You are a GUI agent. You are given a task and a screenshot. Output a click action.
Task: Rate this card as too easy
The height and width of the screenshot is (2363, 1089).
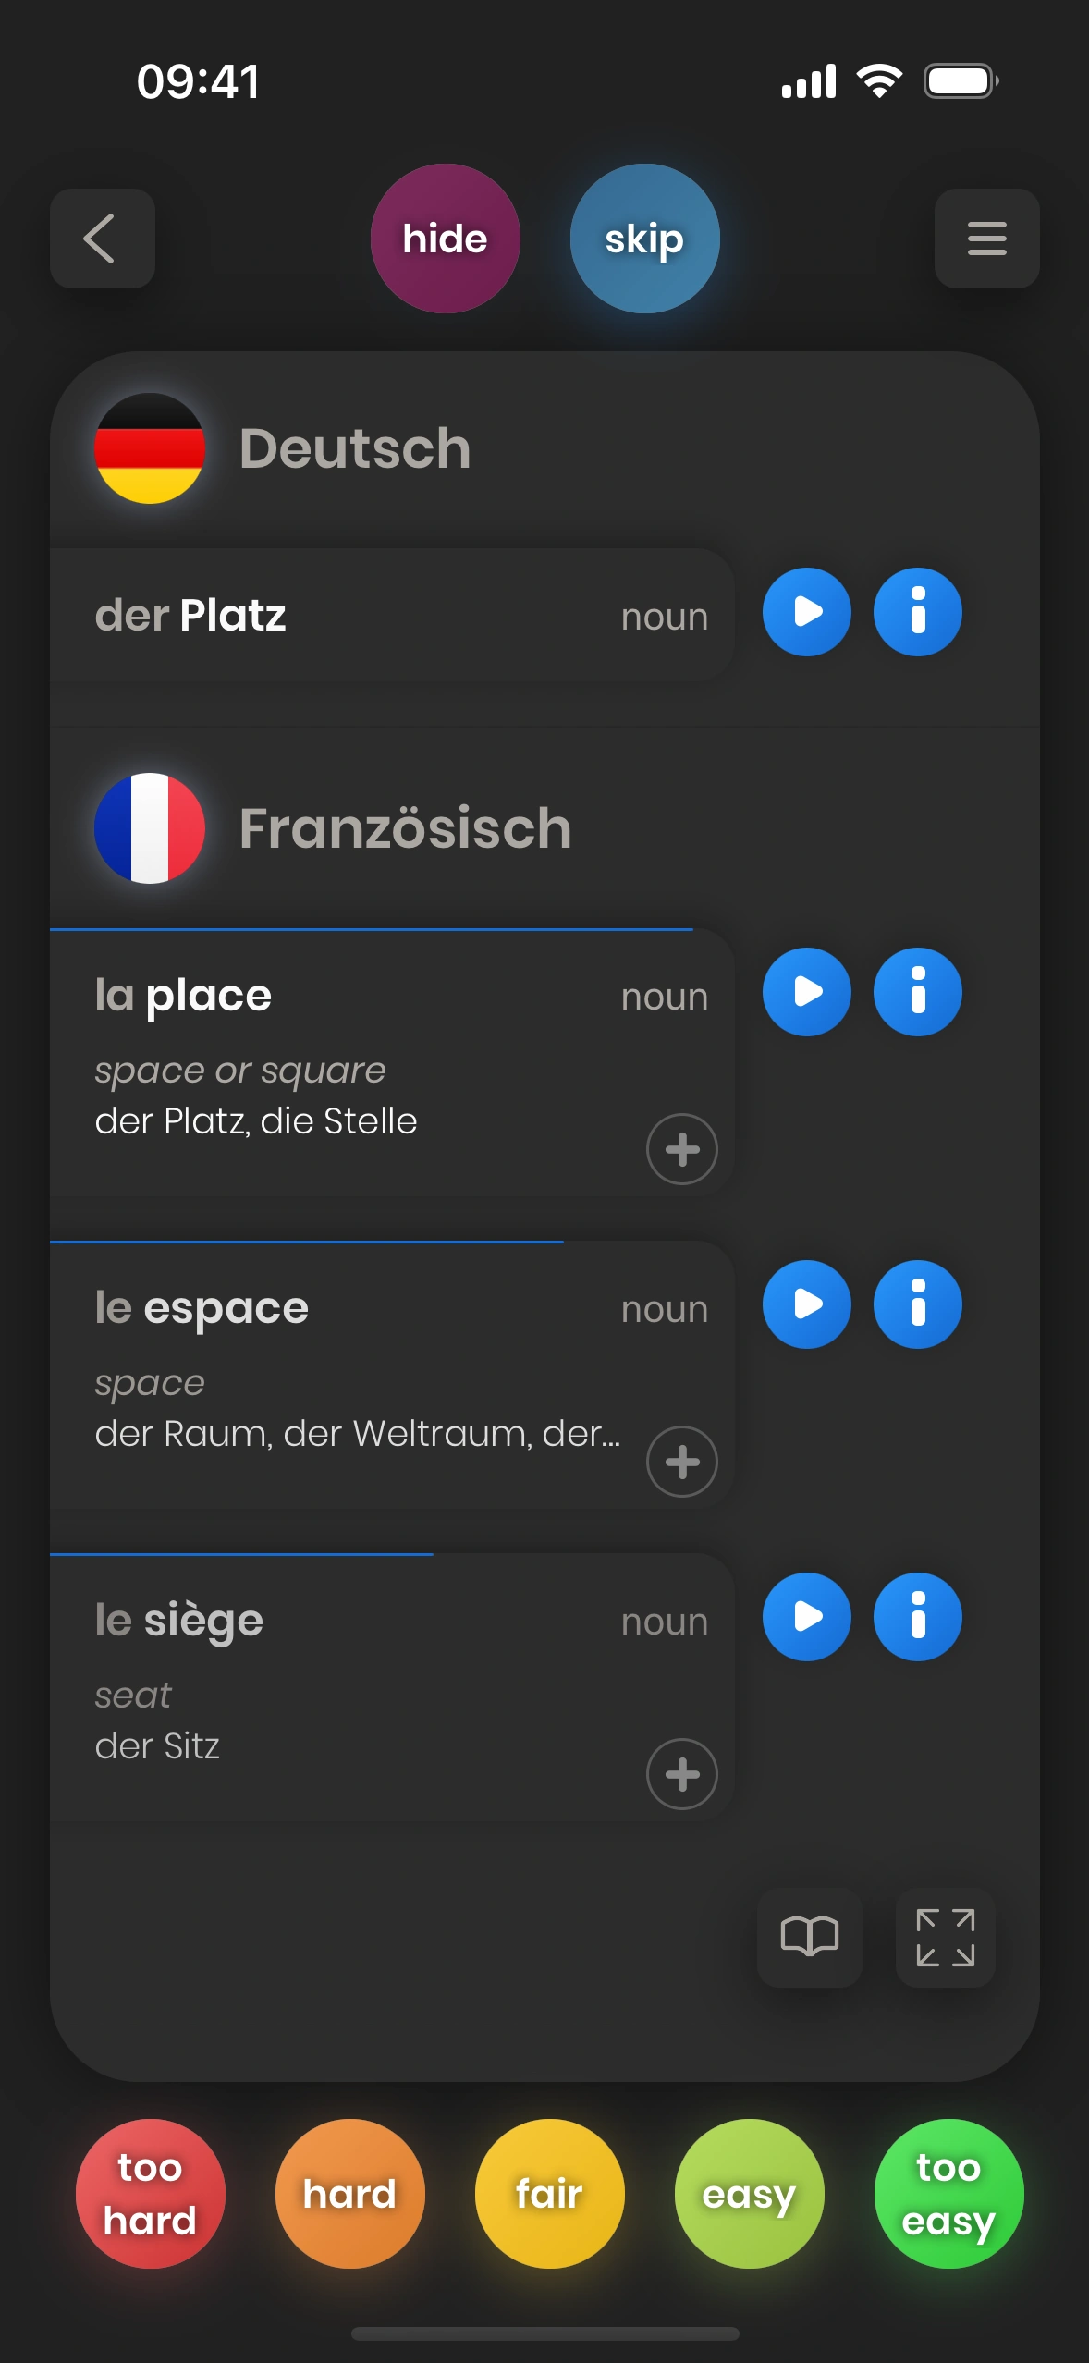click(948, 2193)
